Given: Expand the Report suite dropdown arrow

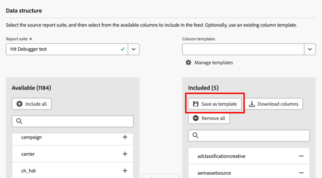Looking at the screenshot, I should (x=134, y=49).
